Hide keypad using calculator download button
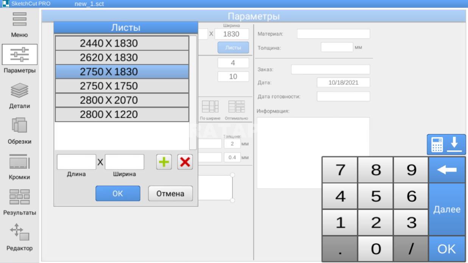 tap(447, 144)
